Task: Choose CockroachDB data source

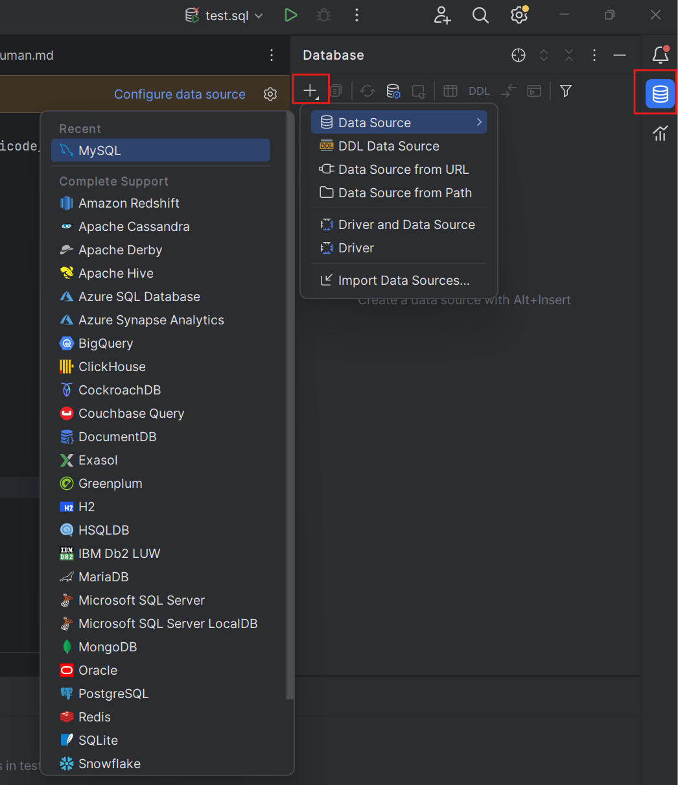Action: (x=161, y=390)
